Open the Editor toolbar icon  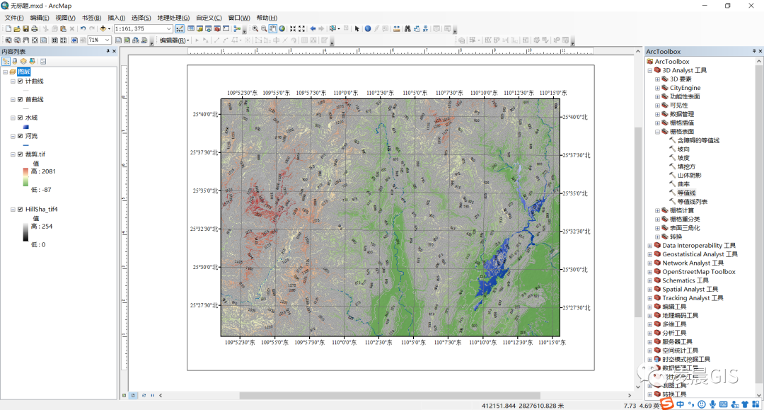tap(180, 29)
